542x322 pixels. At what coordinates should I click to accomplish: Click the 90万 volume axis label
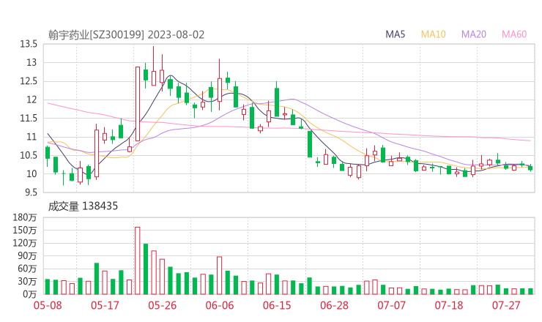point(27,255)
